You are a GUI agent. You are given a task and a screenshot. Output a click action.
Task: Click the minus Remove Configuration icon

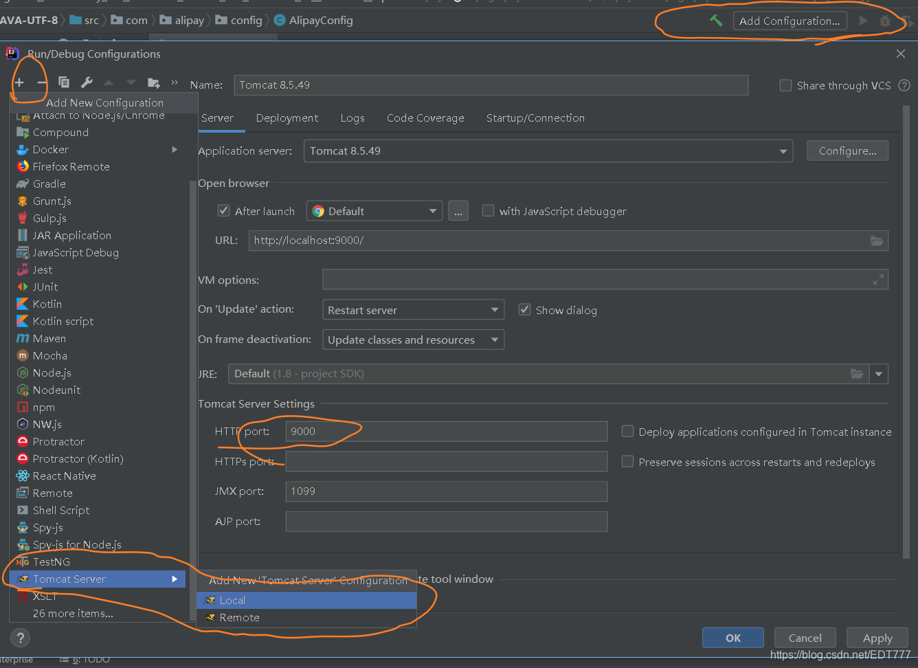[42, 82]
